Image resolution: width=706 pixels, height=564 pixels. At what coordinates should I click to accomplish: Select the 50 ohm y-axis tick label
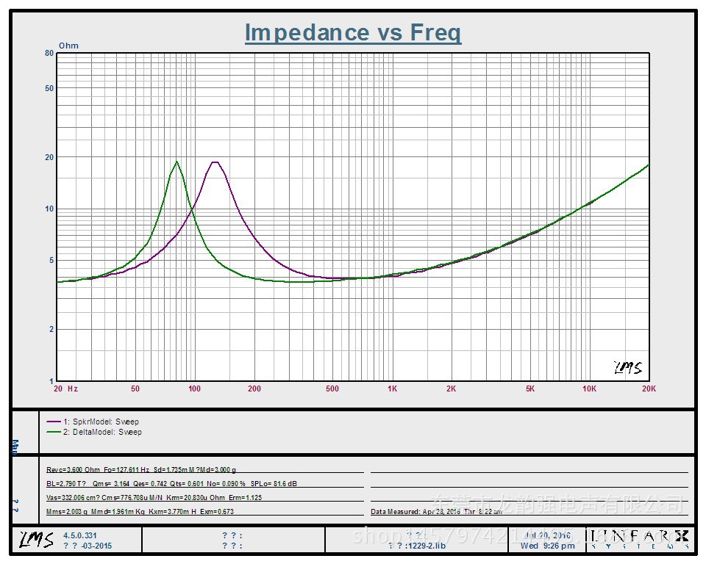[x=49, y=88]
